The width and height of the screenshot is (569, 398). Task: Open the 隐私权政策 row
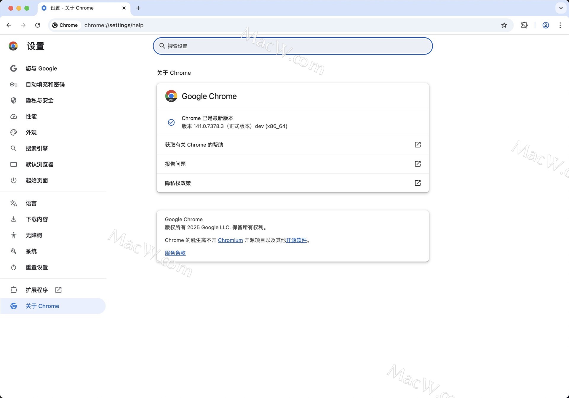click(x=293, y=183)
